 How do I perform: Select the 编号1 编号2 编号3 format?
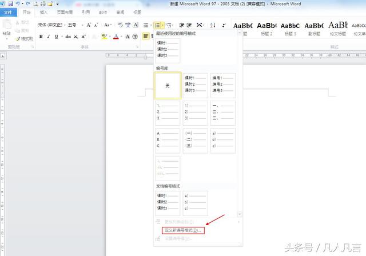tap(223, 86)
